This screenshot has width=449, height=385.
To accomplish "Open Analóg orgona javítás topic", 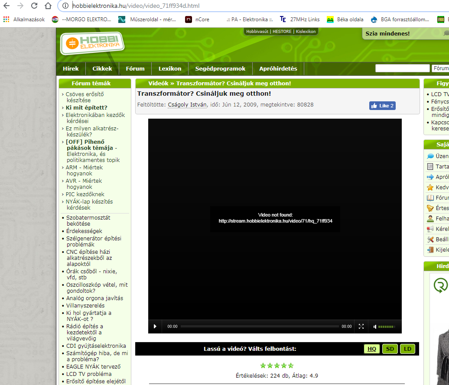I will tap(95, 298).
